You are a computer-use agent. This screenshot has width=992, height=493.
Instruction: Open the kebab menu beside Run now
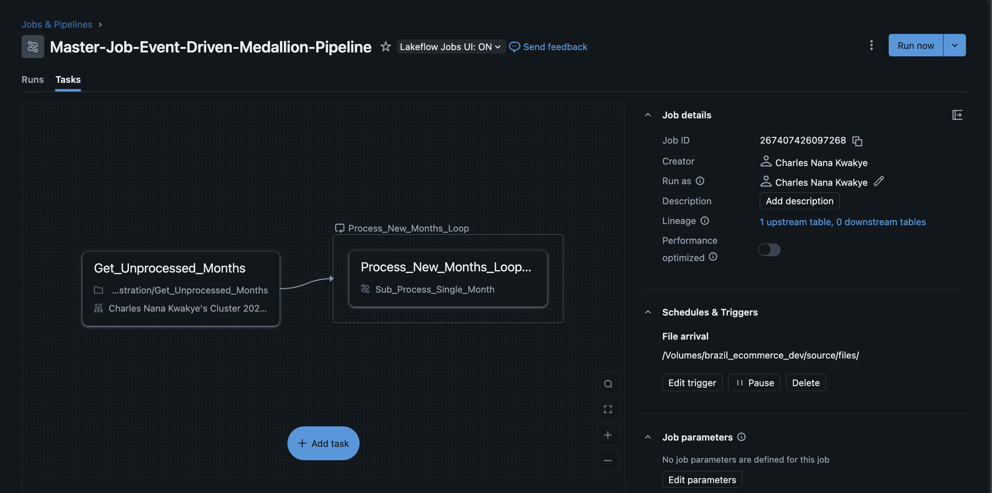(x=871, y=45)
